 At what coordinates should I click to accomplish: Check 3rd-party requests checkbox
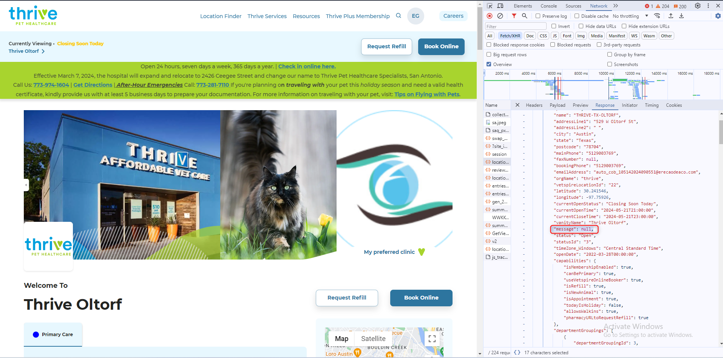coord(599,45)
